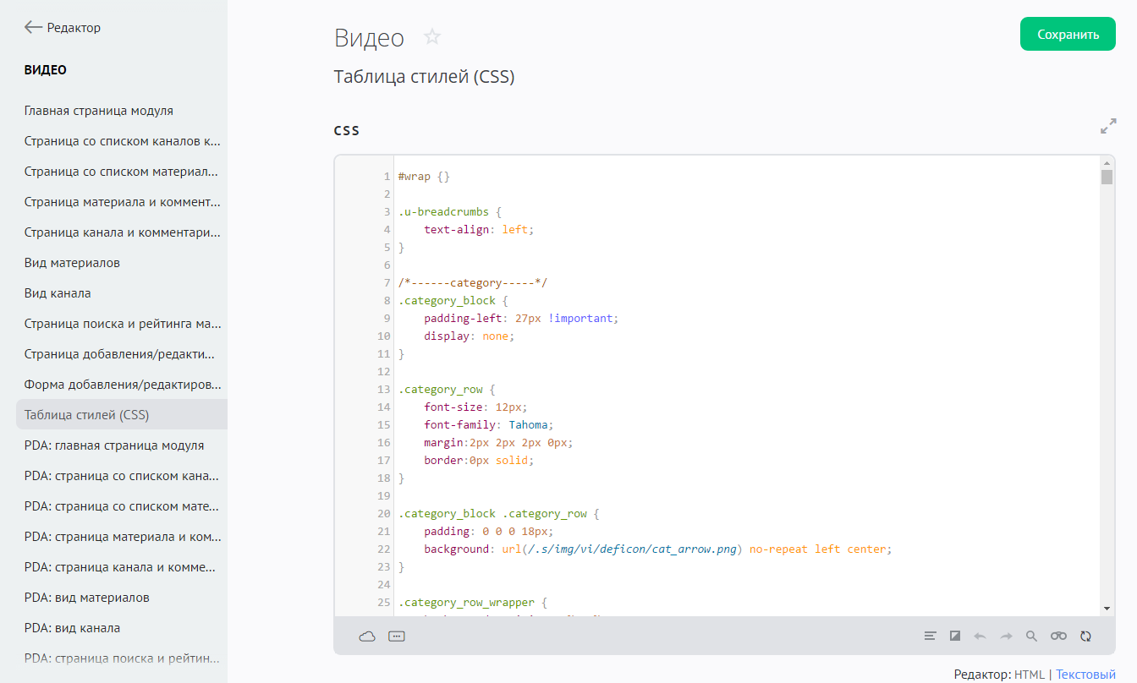Click the binoculars icon in editor toolbar

pyautogui.click(x=1058, y=637)
